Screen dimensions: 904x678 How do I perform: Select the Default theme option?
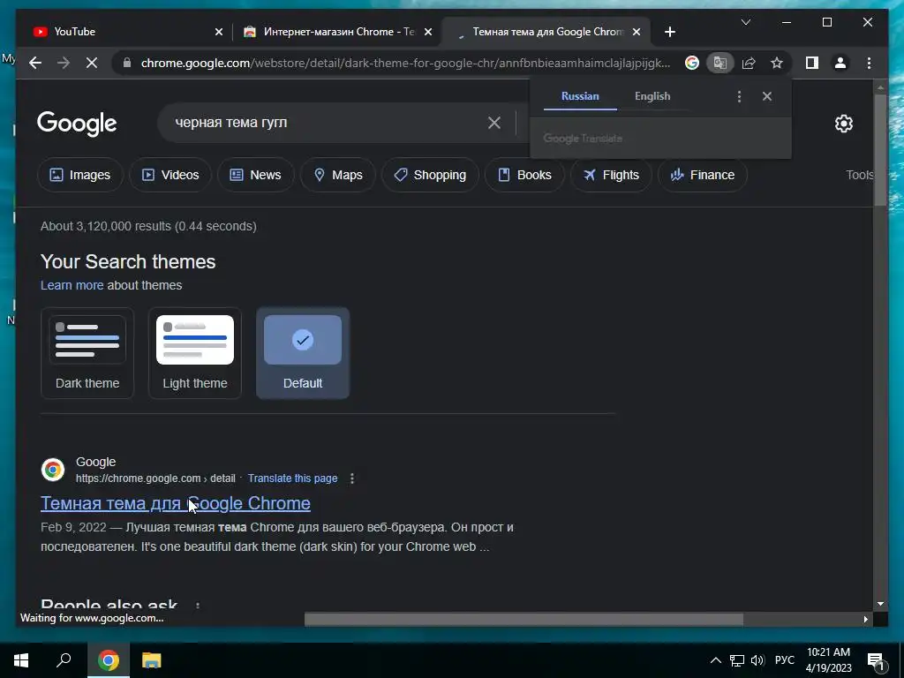(x=303, y=353)
